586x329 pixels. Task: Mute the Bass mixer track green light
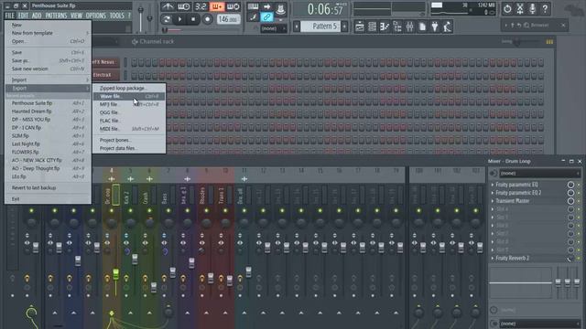pyautogui.click(x=168, y=211)
